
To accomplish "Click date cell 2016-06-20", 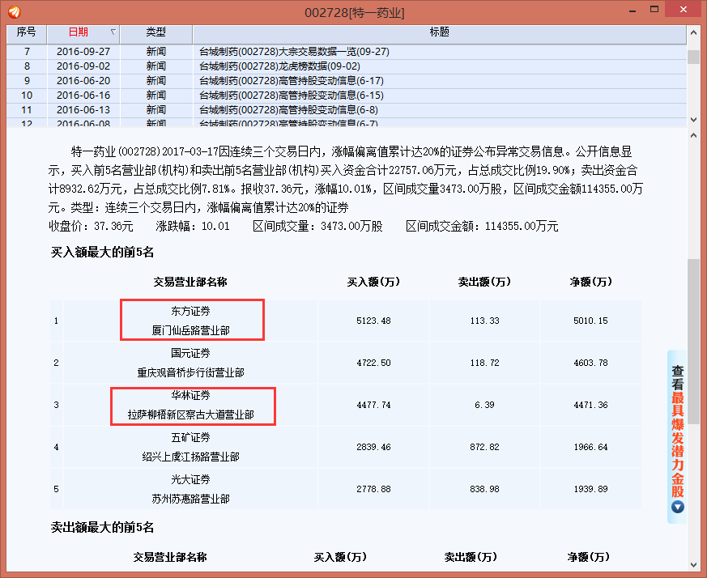I will (83, 81).
